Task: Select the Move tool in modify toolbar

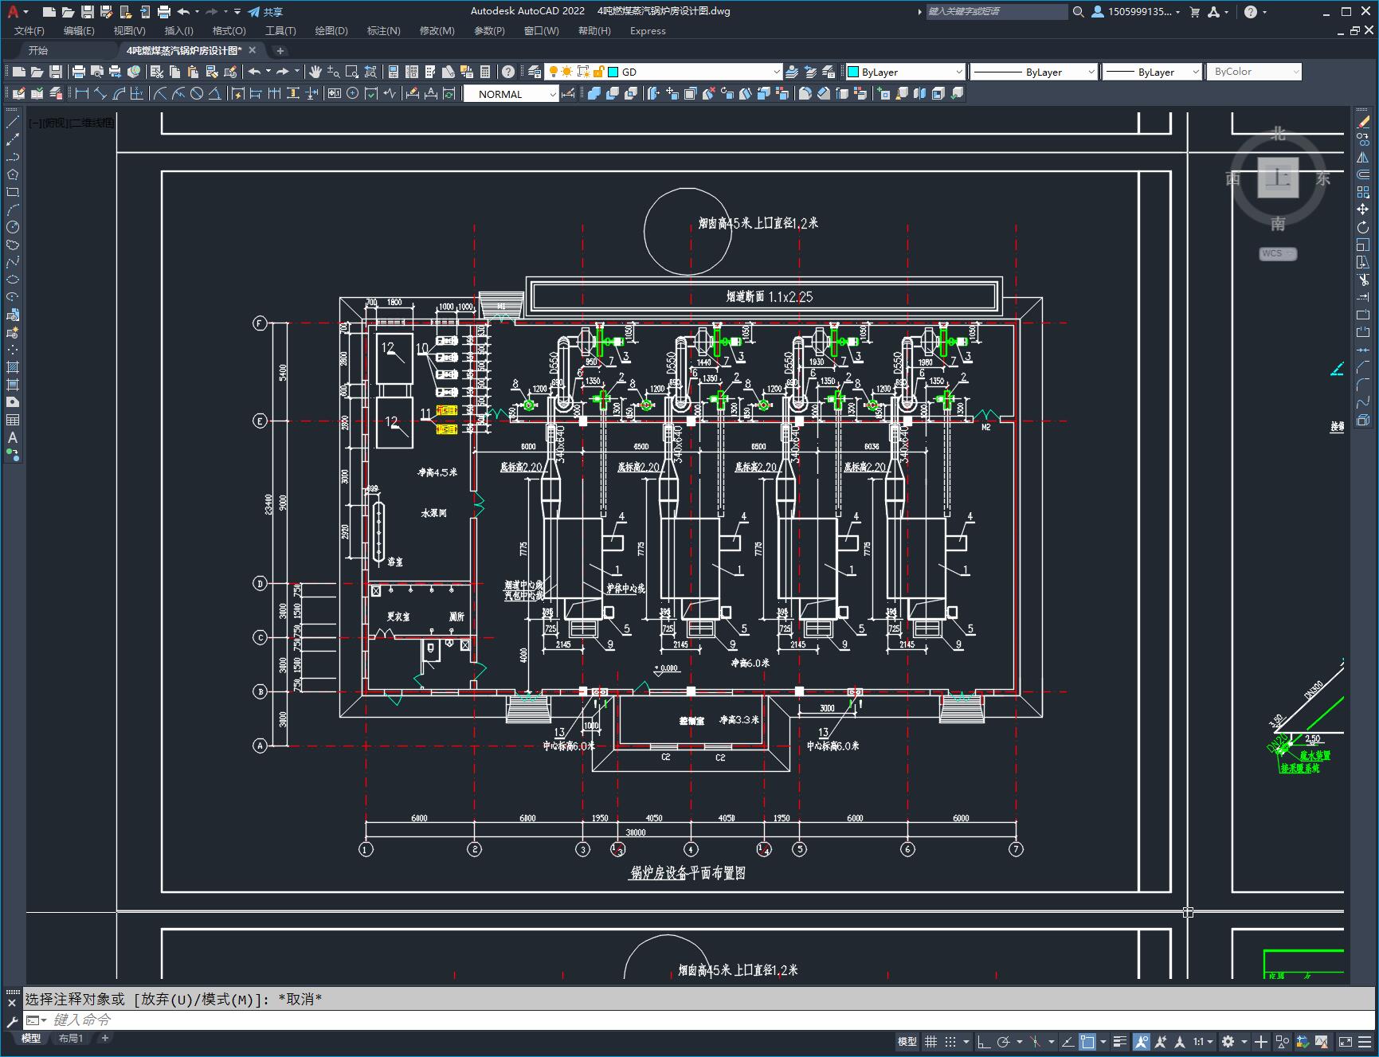Action: pos(1363,209)
